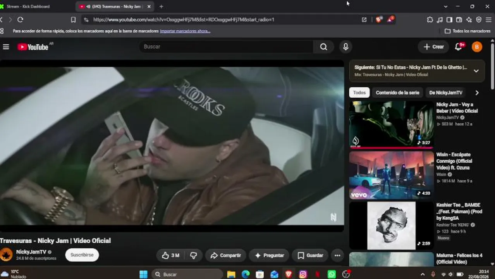
Task: Click the Compartir share button
Action: pos(226,255)
